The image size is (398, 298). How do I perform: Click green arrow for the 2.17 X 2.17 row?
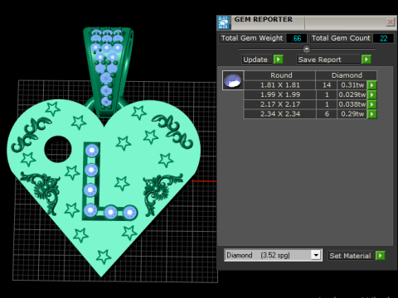[372, 104]
